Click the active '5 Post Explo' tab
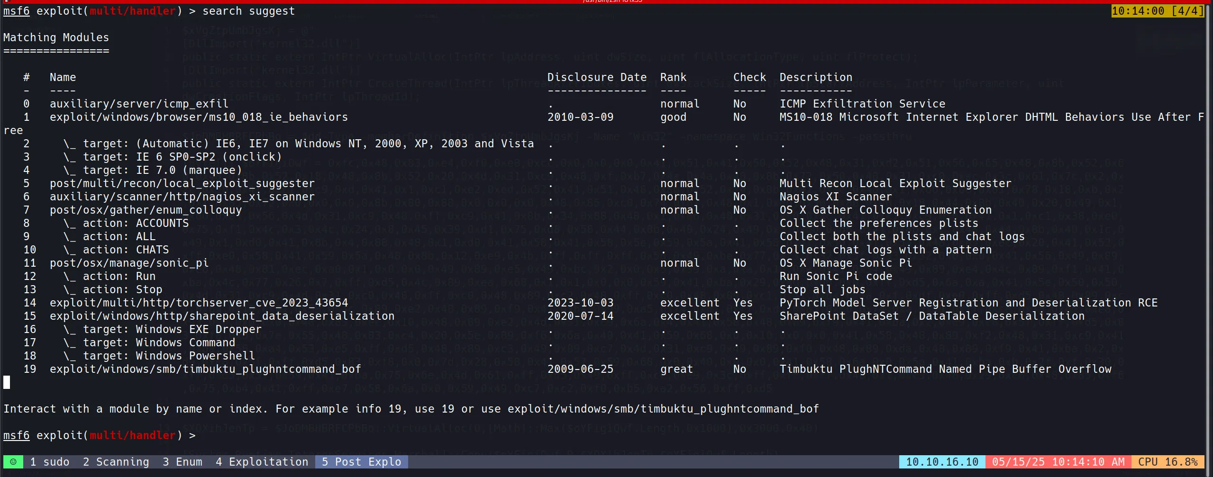 pyautogui.click(x=361, y=462)
